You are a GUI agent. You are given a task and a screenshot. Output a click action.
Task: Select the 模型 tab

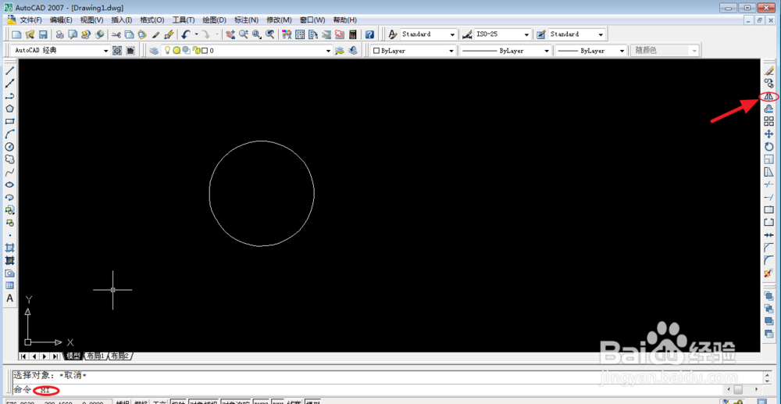pyautogui.click(x=73, y=356)
